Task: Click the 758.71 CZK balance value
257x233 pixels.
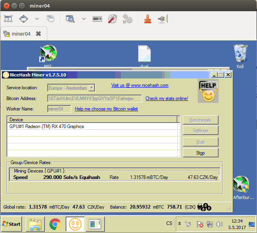Action: [x=175, y=207]
